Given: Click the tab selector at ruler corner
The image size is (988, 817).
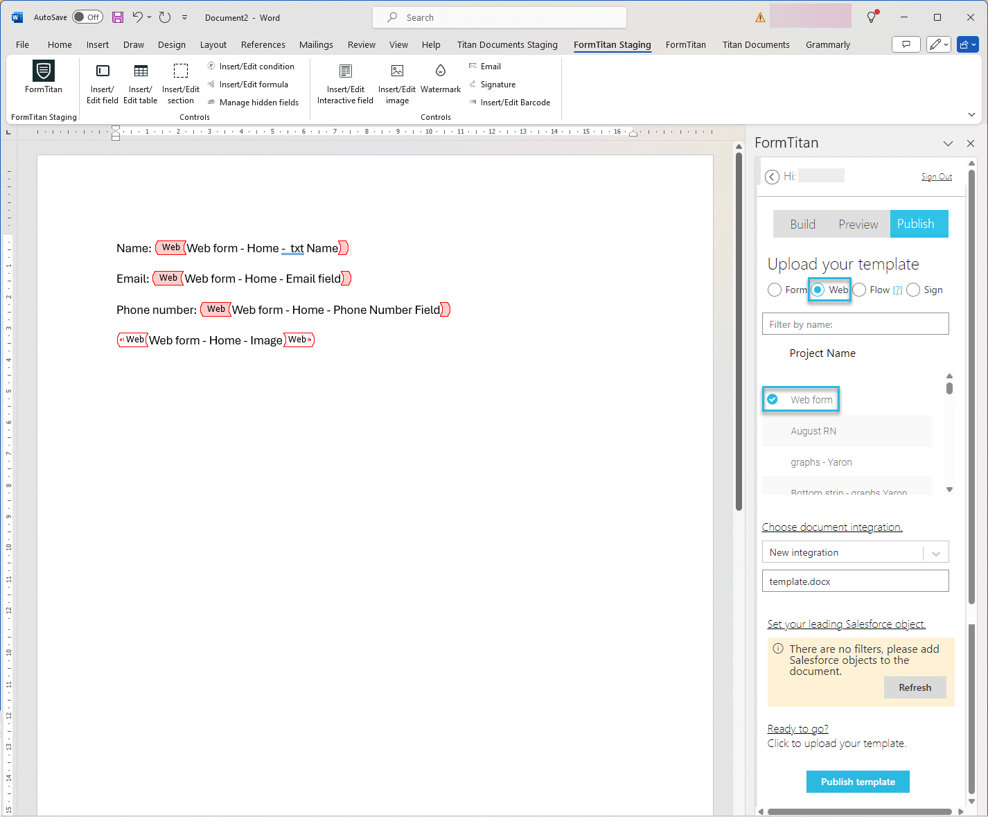Looking at the screenshot, I should 8,132.
